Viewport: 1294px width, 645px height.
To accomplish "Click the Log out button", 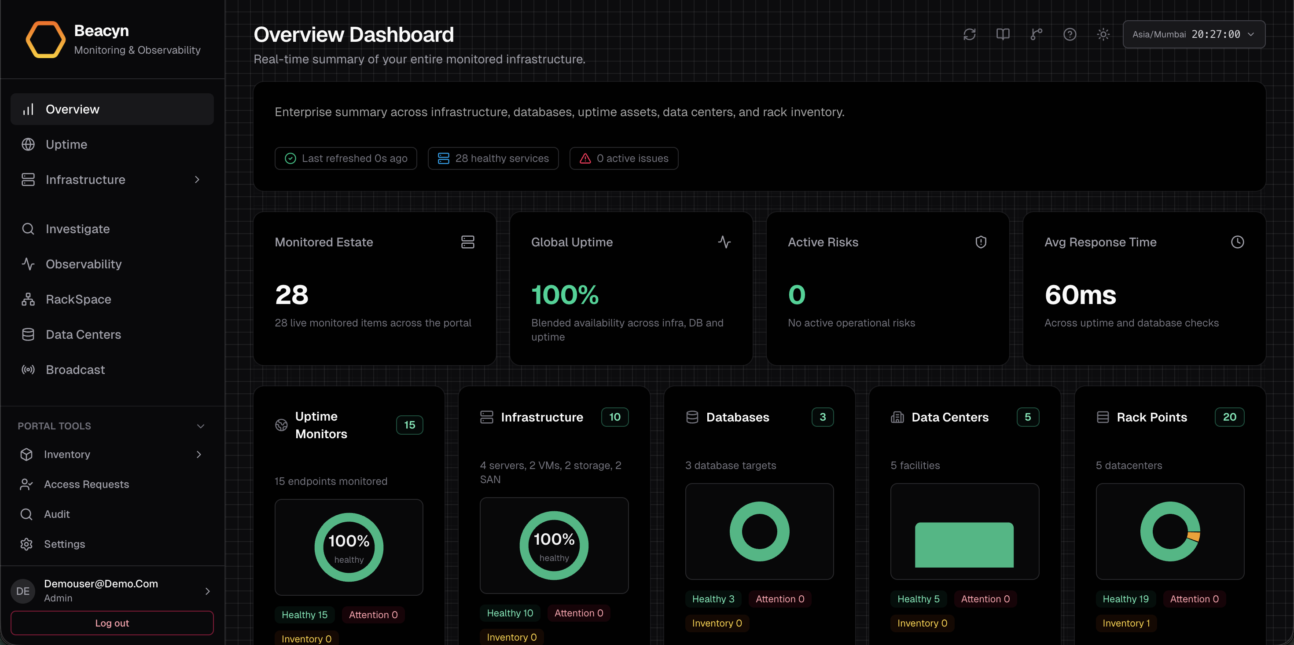I will point(112,623).
